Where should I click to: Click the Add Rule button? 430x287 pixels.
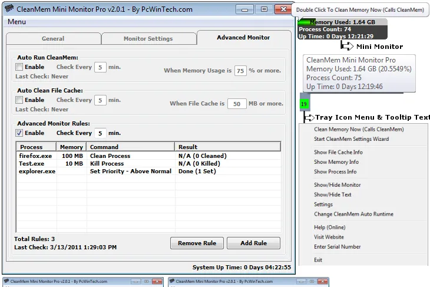point(254,243)
